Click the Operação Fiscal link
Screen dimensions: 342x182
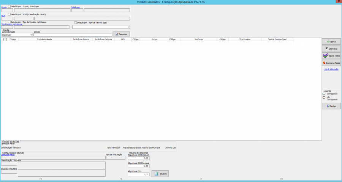coord(8,155)
